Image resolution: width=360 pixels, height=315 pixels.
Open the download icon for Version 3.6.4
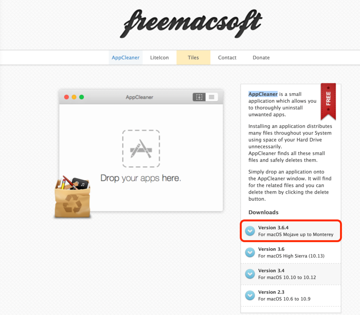(250, 231)
